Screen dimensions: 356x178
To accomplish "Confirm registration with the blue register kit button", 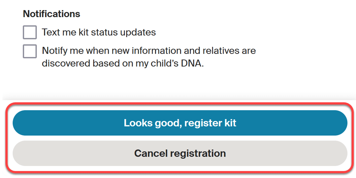I will pos(180,123).
